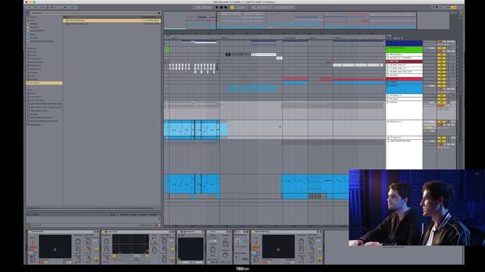
Task: Click the XY pad of the first device
Action: [x=55, y=247]
